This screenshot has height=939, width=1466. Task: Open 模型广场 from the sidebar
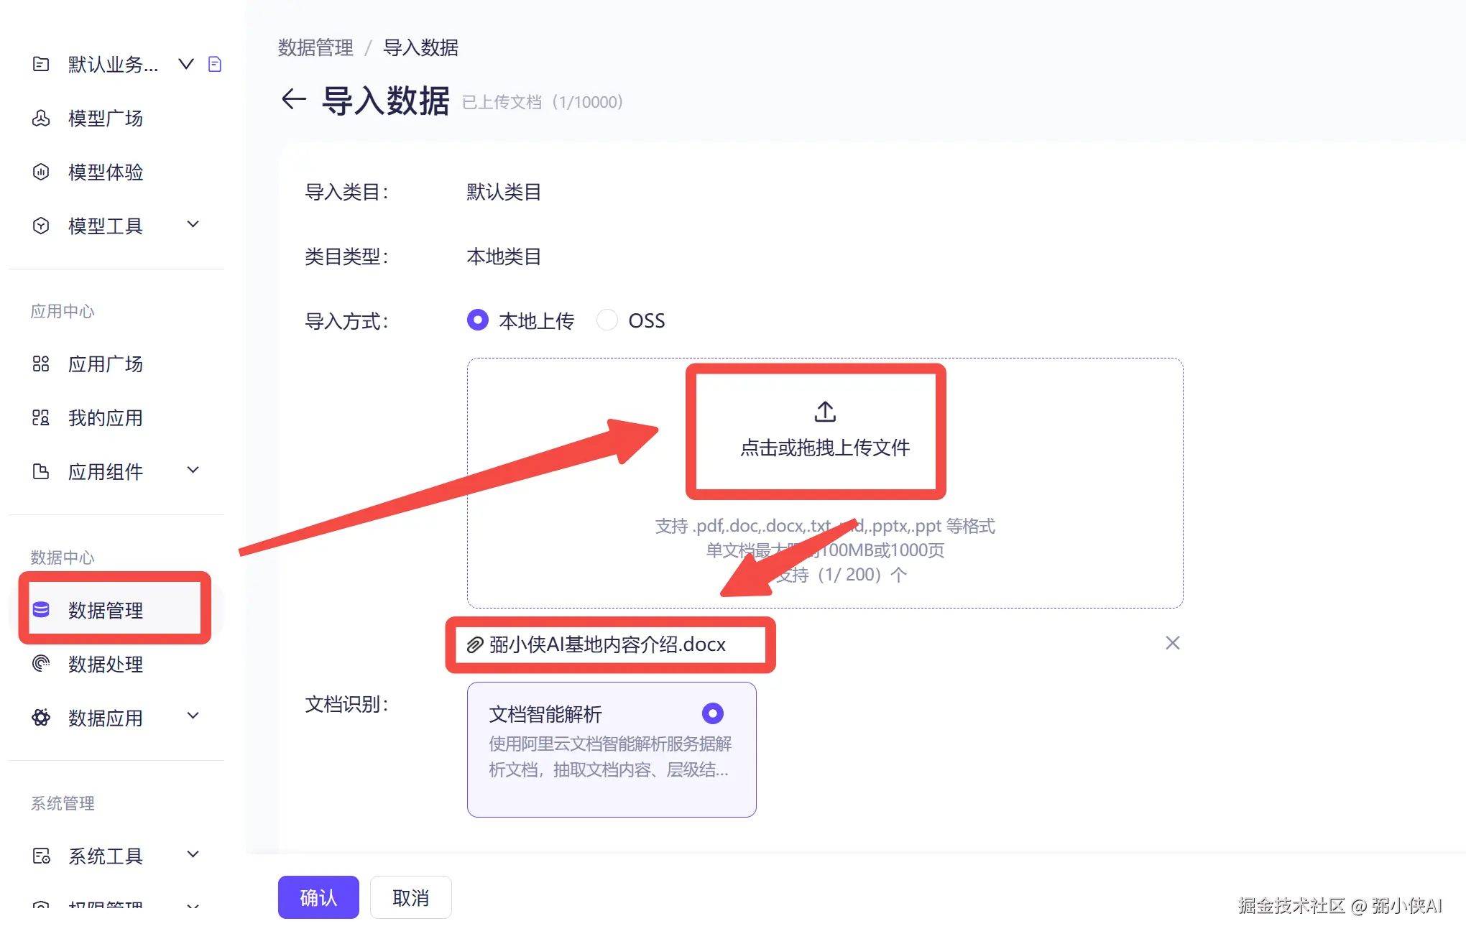click(105, 119)
